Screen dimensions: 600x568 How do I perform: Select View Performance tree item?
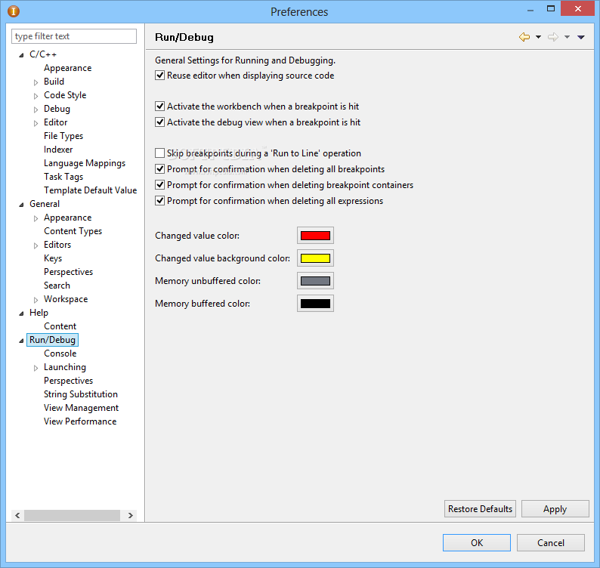click(80, 421)
